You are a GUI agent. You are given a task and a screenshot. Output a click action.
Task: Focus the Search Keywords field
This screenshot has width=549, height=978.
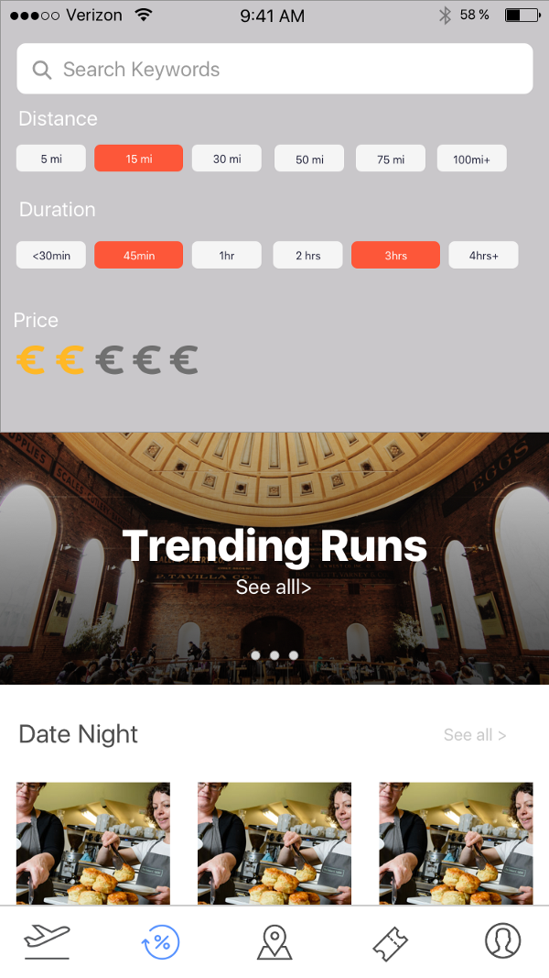click(274, 69)
